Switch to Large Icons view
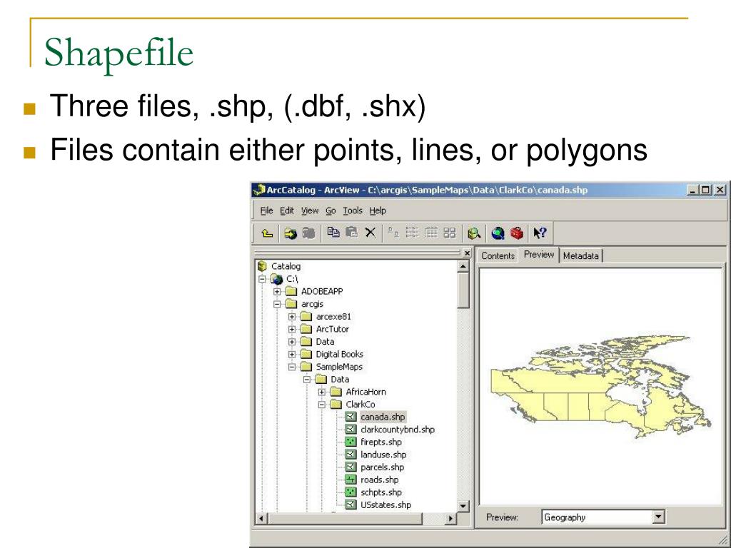Image resolution: width=731 pixels, height=548 pixels. (393, 233)
